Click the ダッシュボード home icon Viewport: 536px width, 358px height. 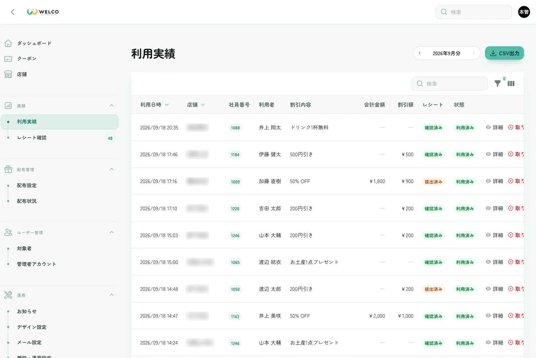tap(8, 43)
